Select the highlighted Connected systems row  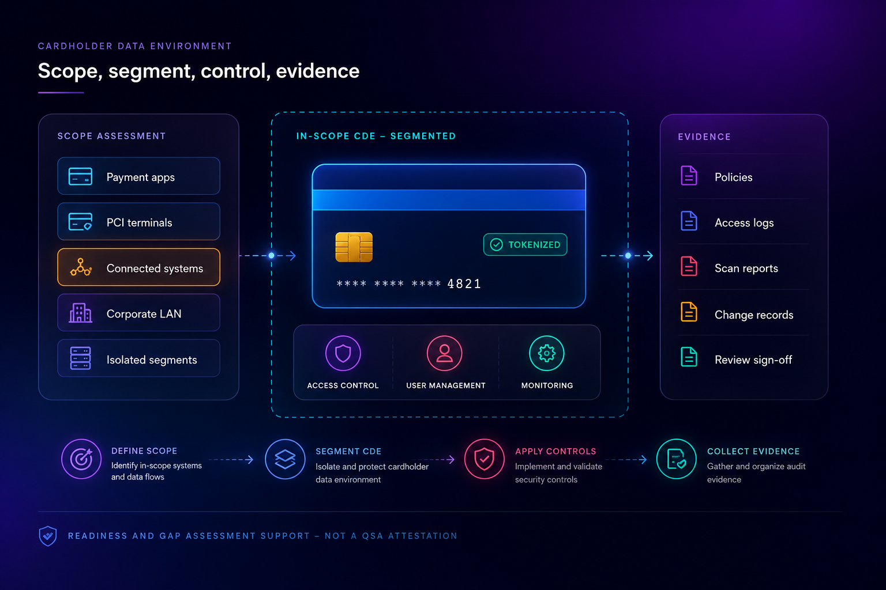(138, 267)
